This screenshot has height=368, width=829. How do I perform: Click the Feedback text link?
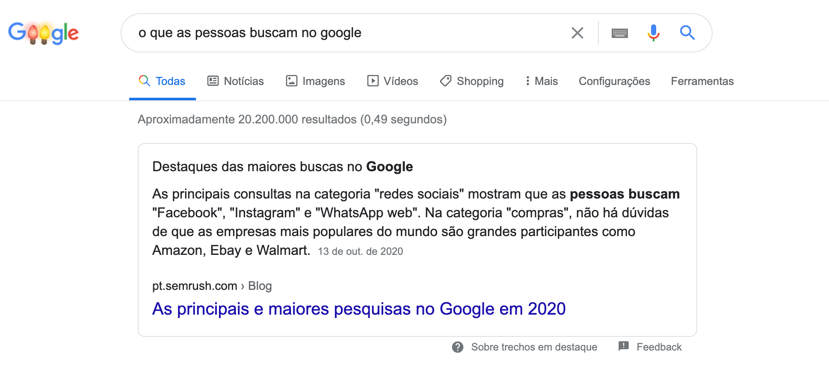(659, 347)
